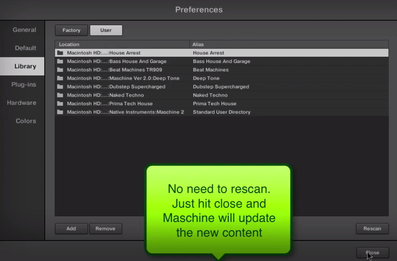This screenshot has width=397, height=261.
Task: Click folder icon of Beat Machines TR909 row
Action: click(x=60, y=69)
